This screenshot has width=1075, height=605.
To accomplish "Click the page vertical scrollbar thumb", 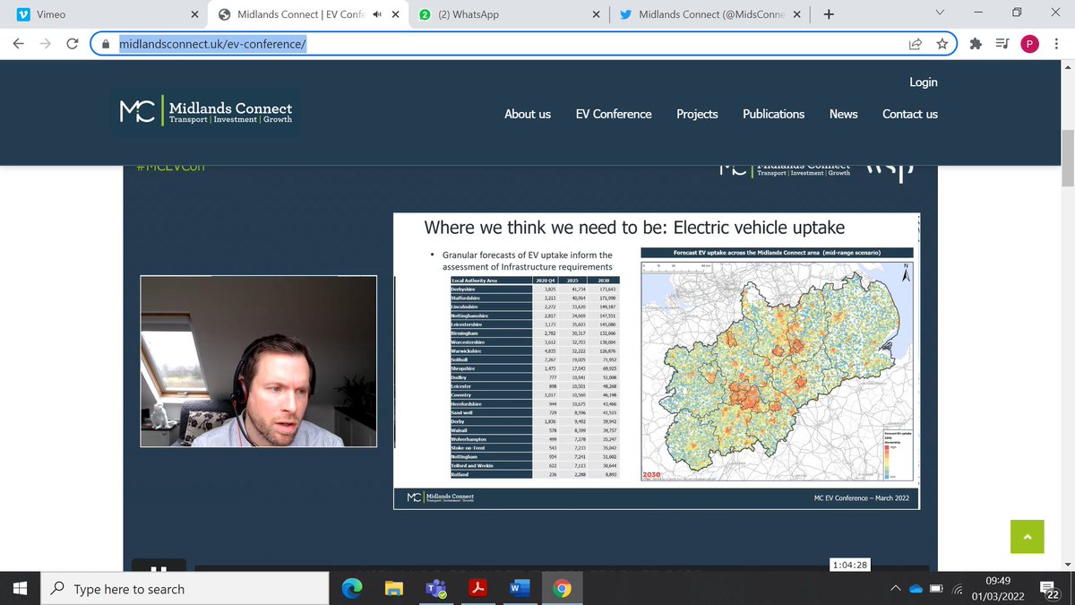I will [1067, 158].
